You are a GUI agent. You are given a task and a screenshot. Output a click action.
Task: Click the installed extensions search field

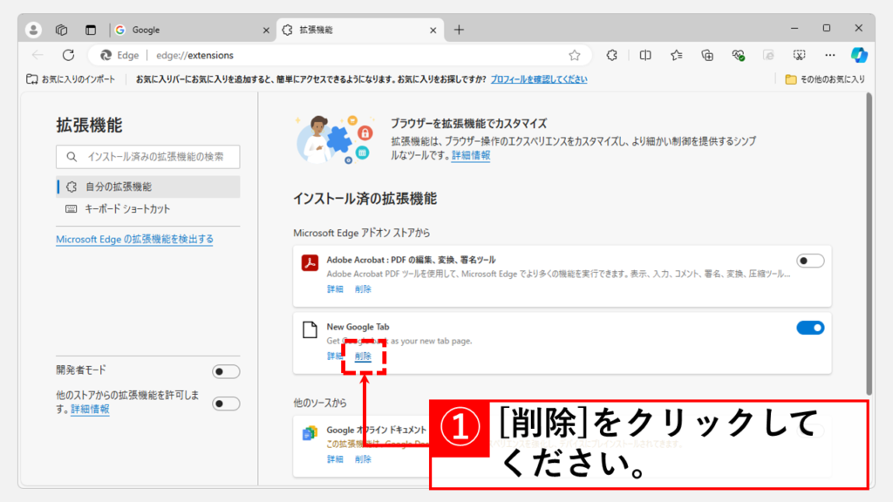click(x=148, y=157)
